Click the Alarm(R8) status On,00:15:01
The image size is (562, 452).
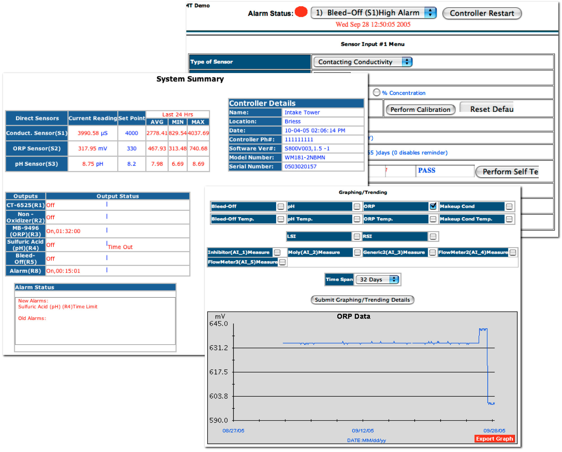63,271
